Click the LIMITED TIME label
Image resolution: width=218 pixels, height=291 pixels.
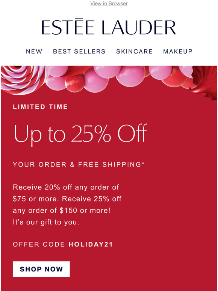(x=41, y=107)
